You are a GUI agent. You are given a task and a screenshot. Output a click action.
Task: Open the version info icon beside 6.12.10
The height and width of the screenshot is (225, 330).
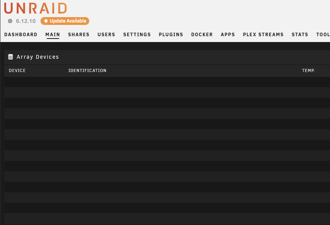(x=10, y=21)
